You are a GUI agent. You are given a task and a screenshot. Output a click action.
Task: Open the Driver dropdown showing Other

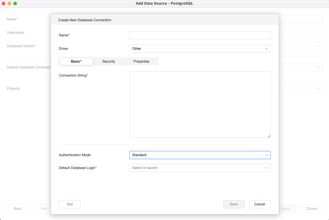(200, 49)
